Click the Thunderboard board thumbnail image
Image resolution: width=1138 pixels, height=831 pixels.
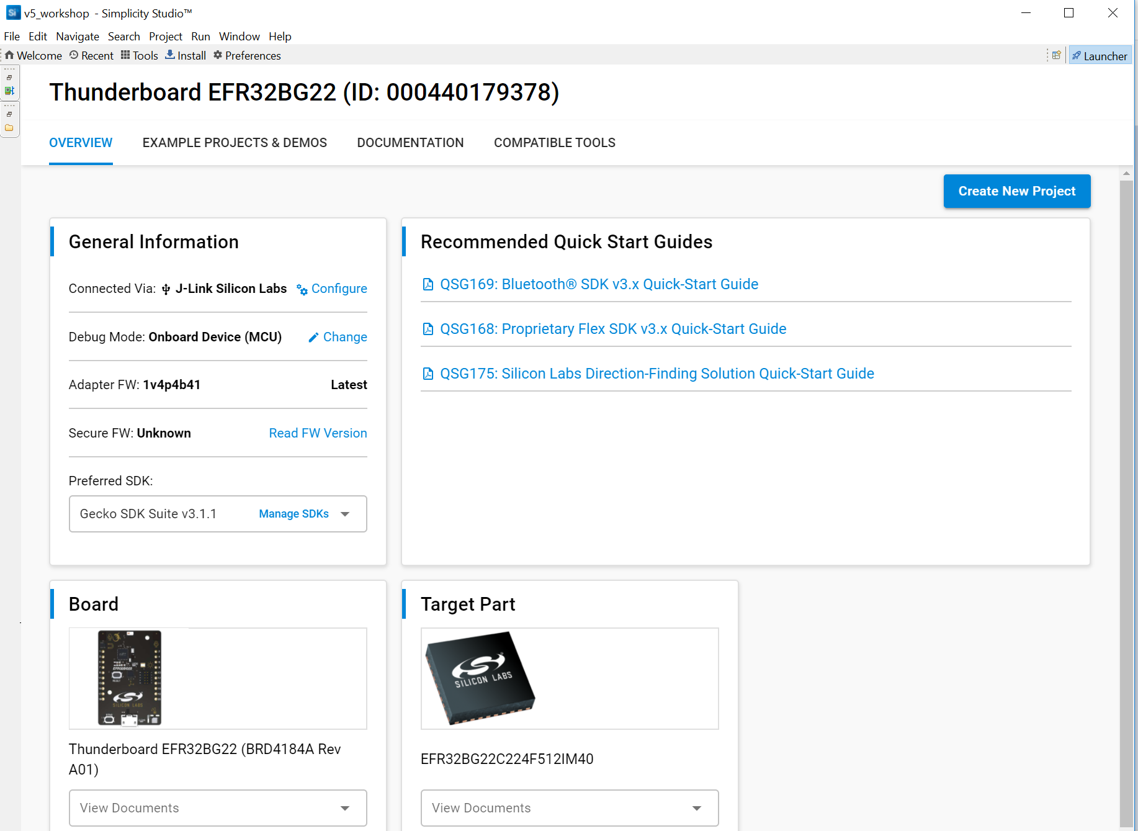(130, 678)
